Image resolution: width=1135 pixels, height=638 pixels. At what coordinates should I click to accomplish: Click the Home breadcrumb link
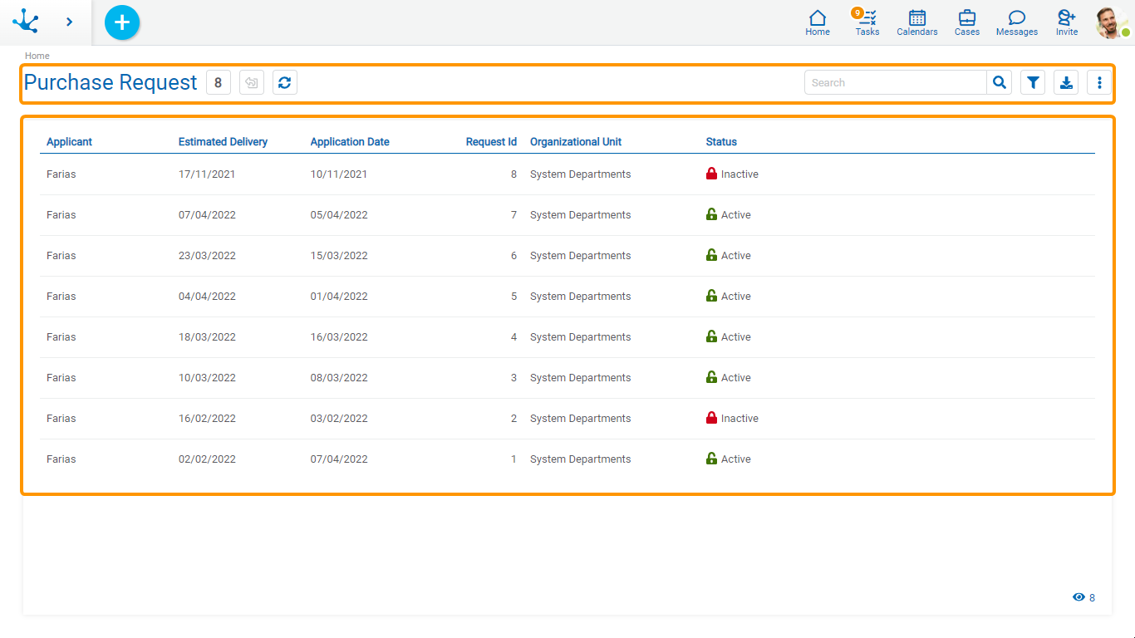pyautogui.click(x=37, y=56)
